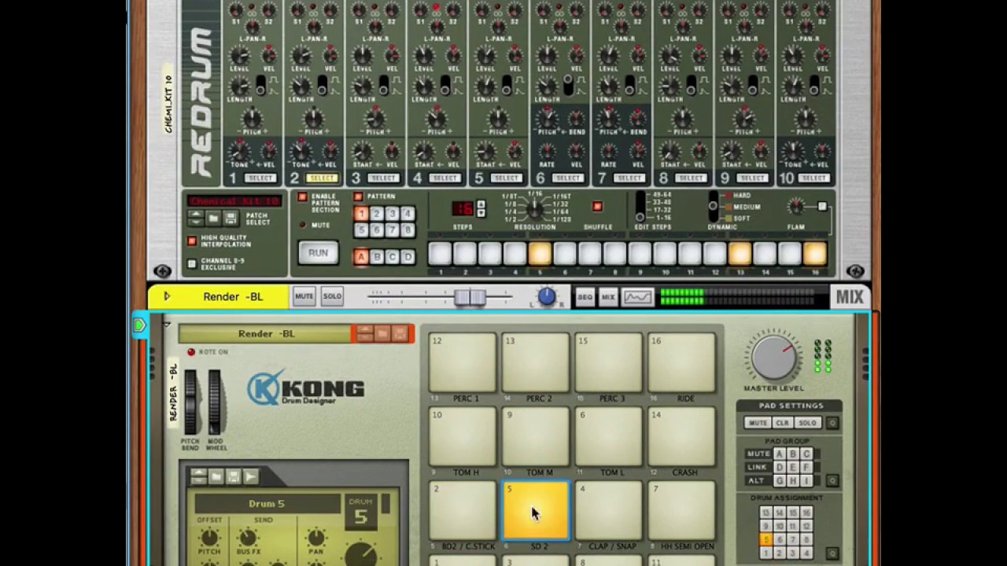Click the Redrum Mute LED indicator
Viewport: 1007px width, 566px height.
click(x=303, y=225)
